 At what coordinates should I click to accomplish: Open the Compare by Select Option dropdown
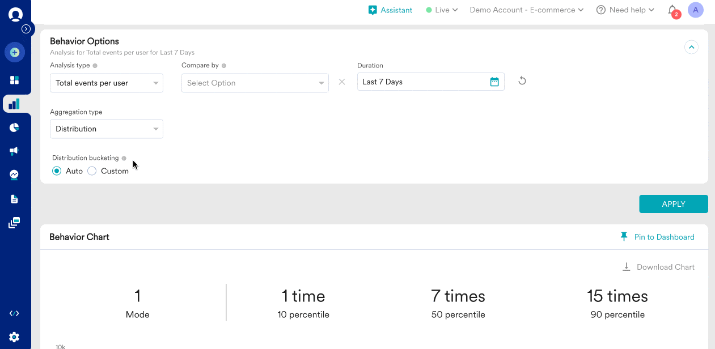(255, 83)
